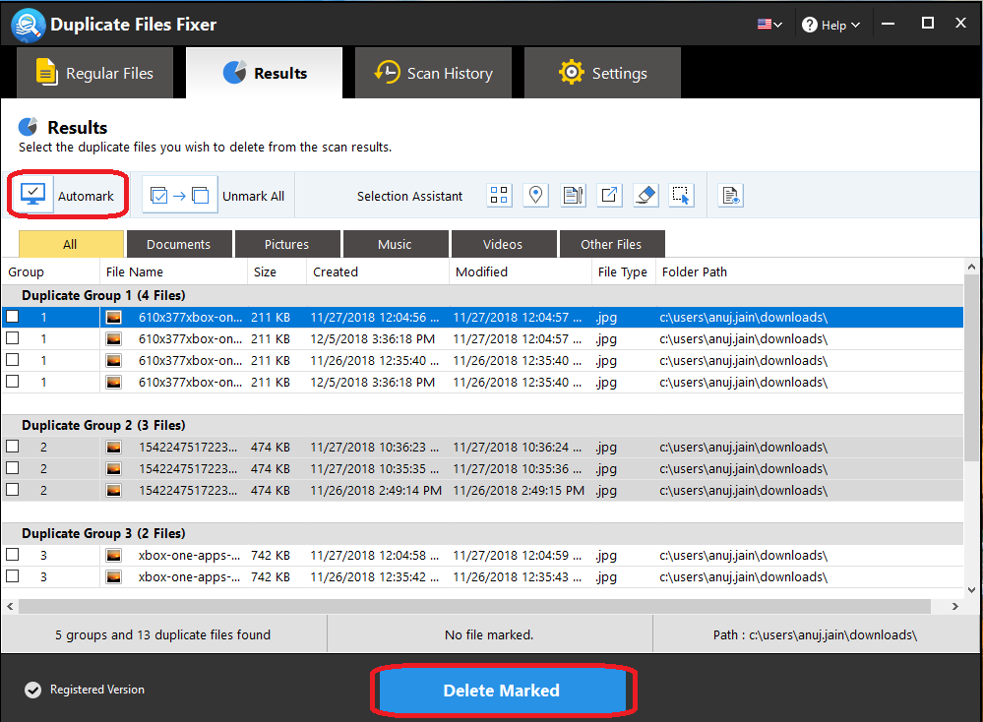Check Group 1 file created 12/5/2018, modified 11/26/2018
The width and height of the screenshot is (983, 722).
pyautogui.click(x=13, y=381)
